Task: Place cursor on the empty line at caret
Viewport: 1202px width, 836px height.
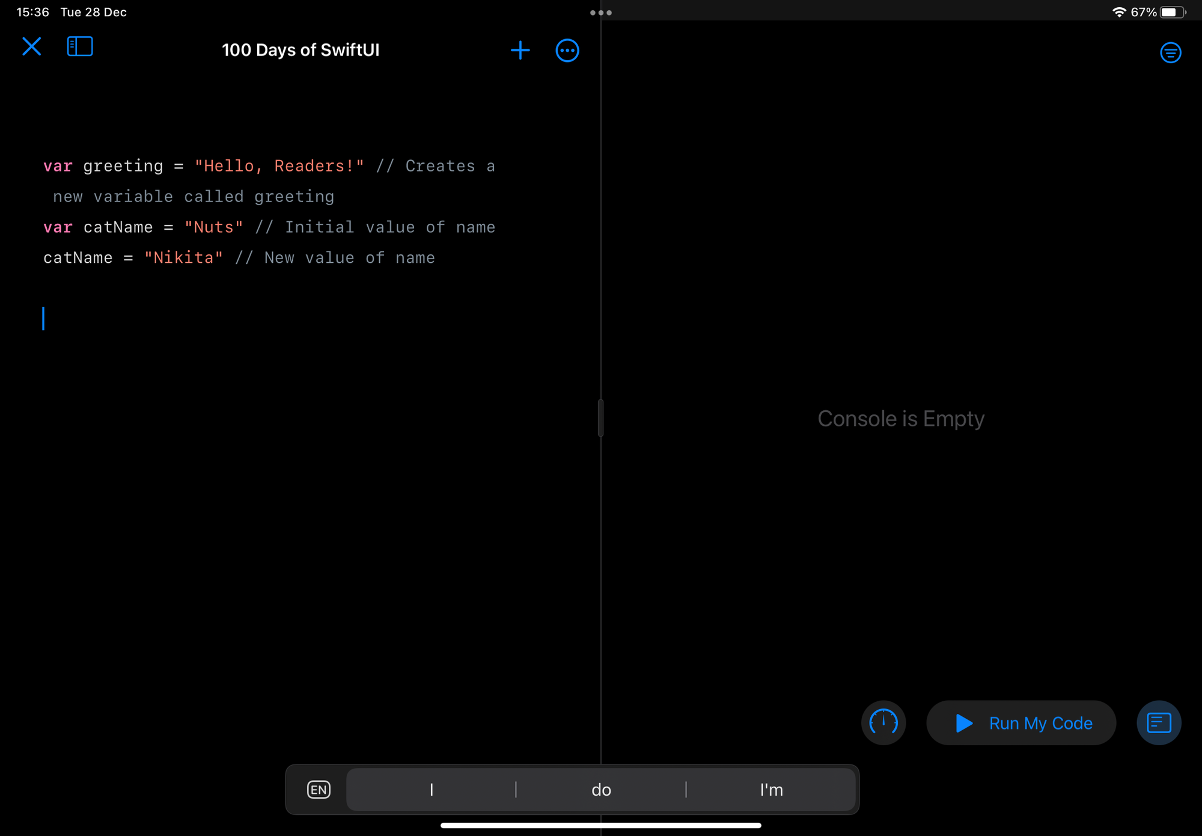Action: 43,319
